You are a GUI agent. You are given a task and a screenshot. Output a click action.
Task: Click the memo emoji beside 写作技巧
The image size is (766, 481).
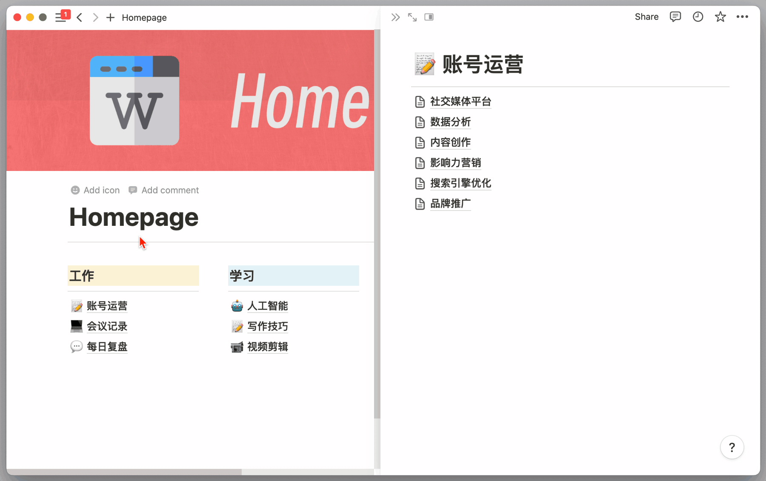coord(237,326)
